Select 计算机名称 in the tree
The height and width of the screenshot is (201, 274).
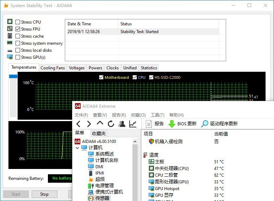tap(103, 160)
